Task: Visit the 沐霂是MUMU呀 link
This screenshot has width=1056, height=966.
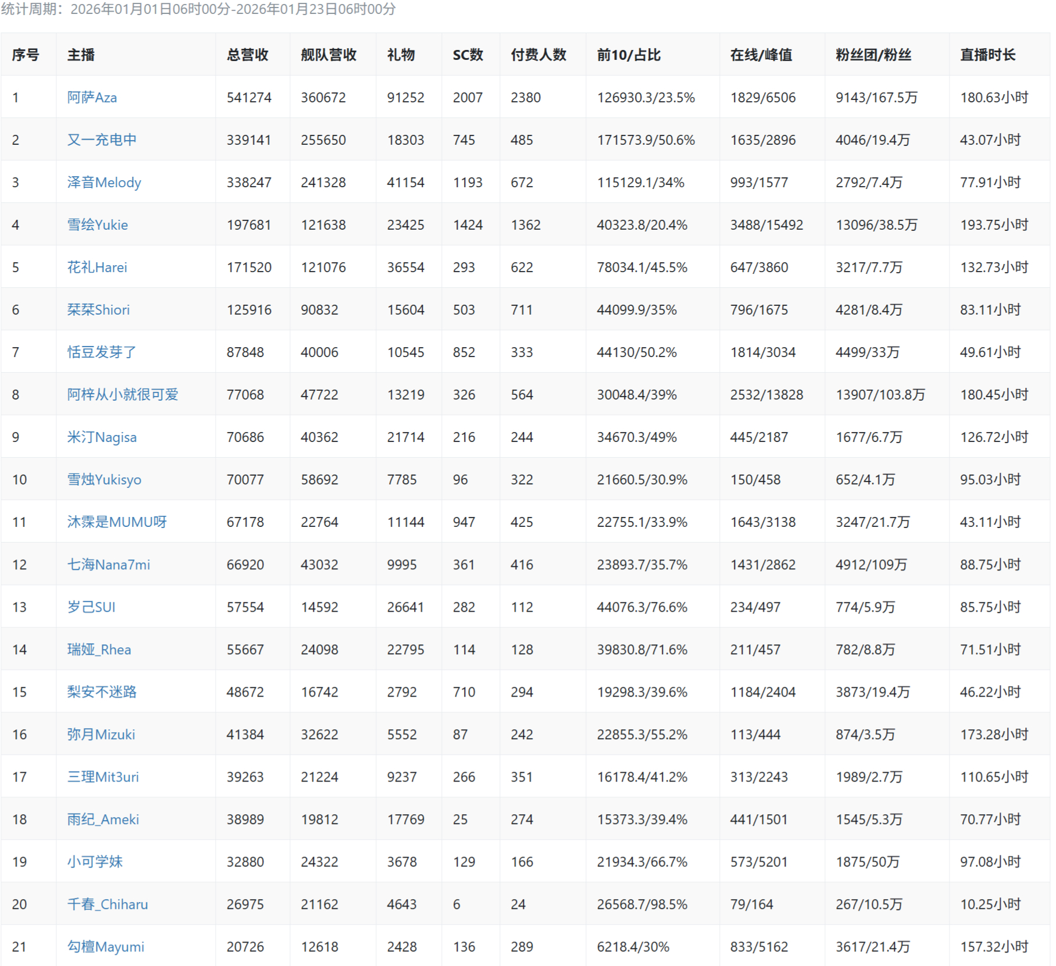Action: coord(117,522)
